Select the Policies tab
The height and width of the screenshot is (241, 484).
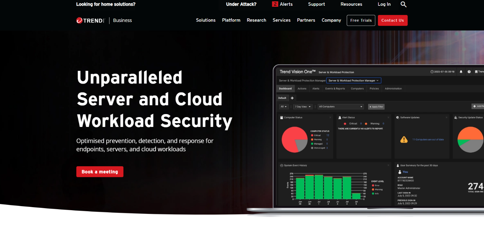coord(374,89)
